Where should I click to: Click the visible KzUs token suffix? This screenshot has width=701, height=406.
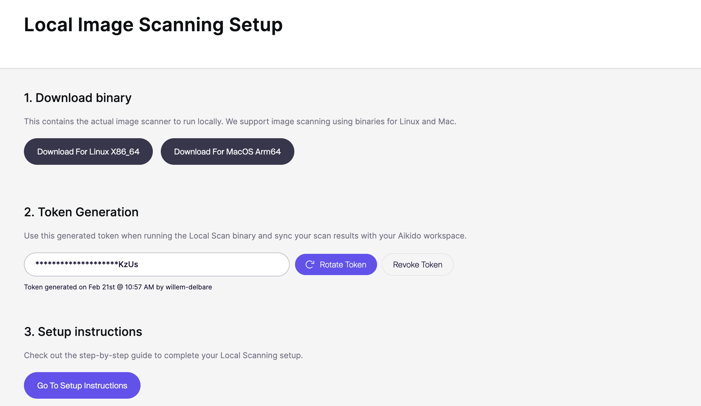click(x=128, y=264)
